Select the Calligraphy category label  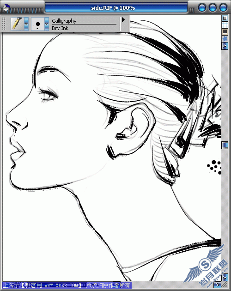[64, 21]
